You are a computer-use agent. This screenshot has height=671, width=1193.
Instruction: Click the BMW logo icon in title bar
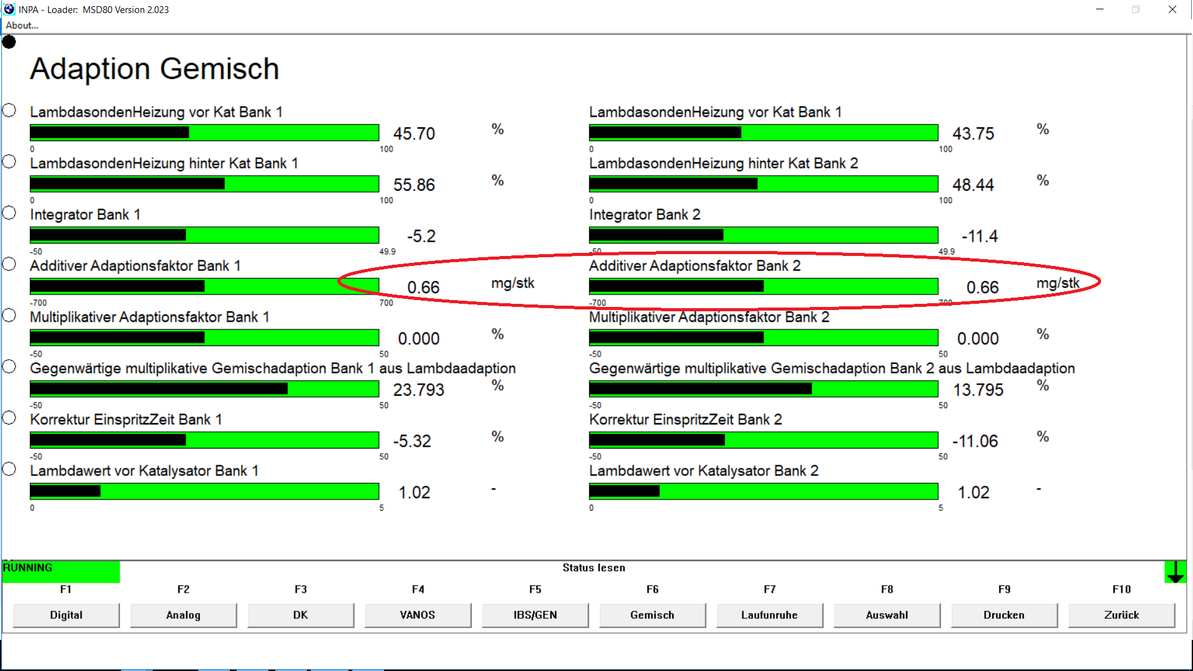pos(9,9)
